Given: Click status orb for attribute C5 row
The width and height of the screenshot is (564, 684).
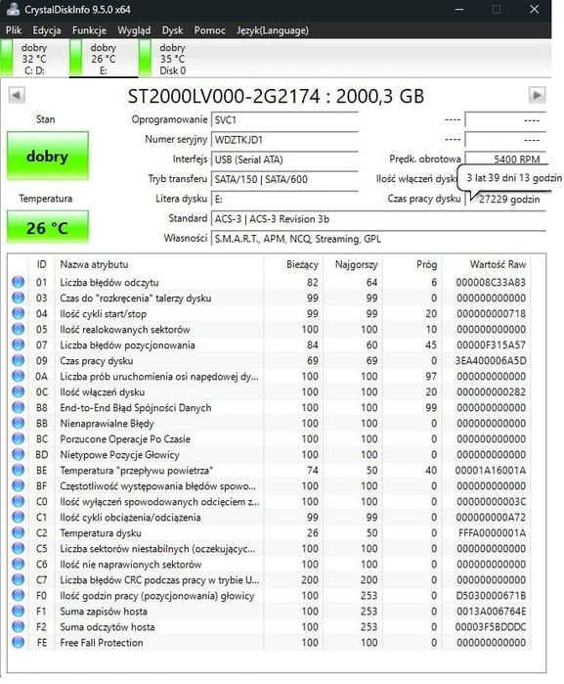Looking at the screenshot, I should (x=18, y=548).
